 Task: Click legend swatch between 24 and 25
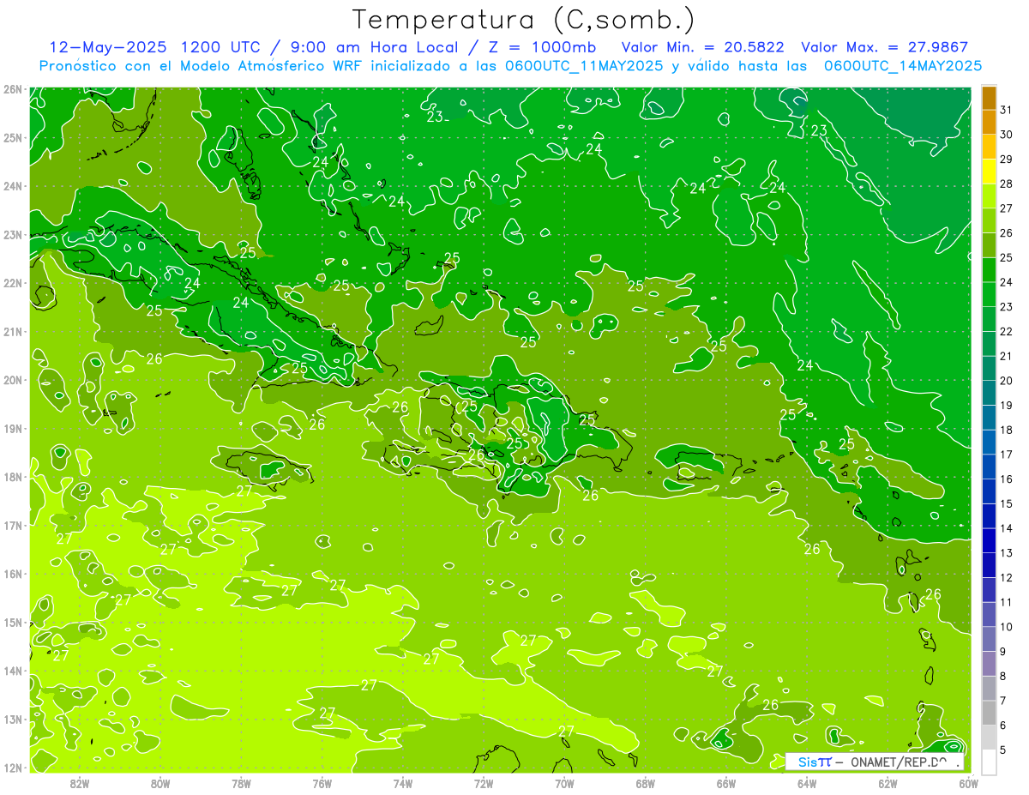[x=989, y=269]
